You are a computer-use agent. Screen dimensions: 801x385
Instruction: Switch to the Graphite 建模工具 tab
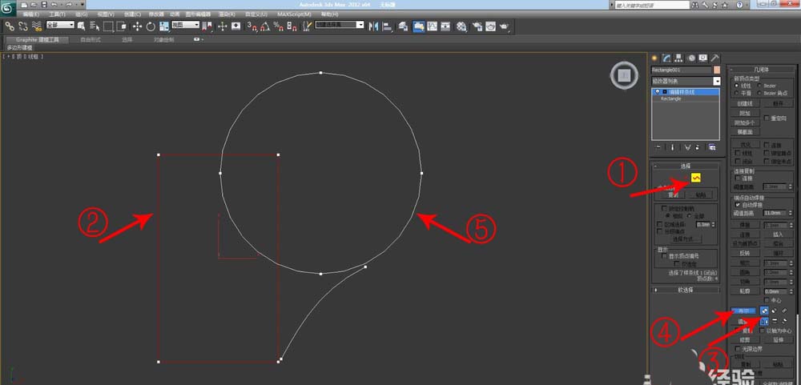(35, 38)
